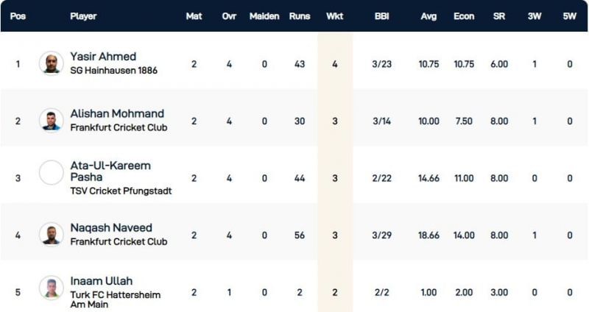Select the Ata-Ul-Kareem Pasha name
This screenshot has width=589, height=312.
point(110,171)
